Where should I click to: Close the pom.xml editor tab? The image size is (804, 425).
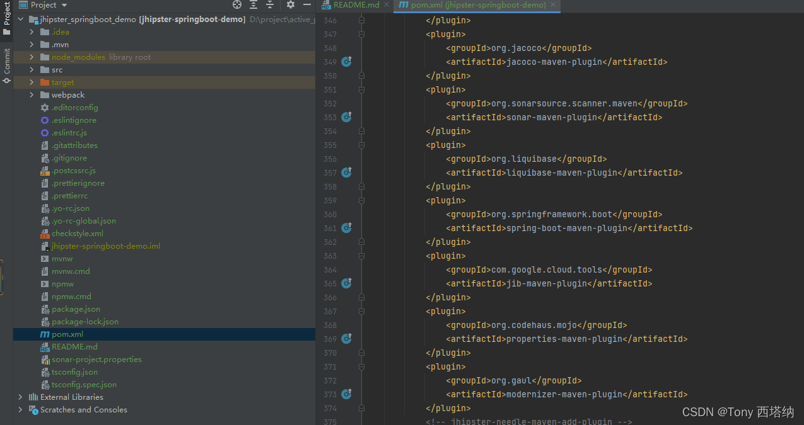click(x=552, y=5)
